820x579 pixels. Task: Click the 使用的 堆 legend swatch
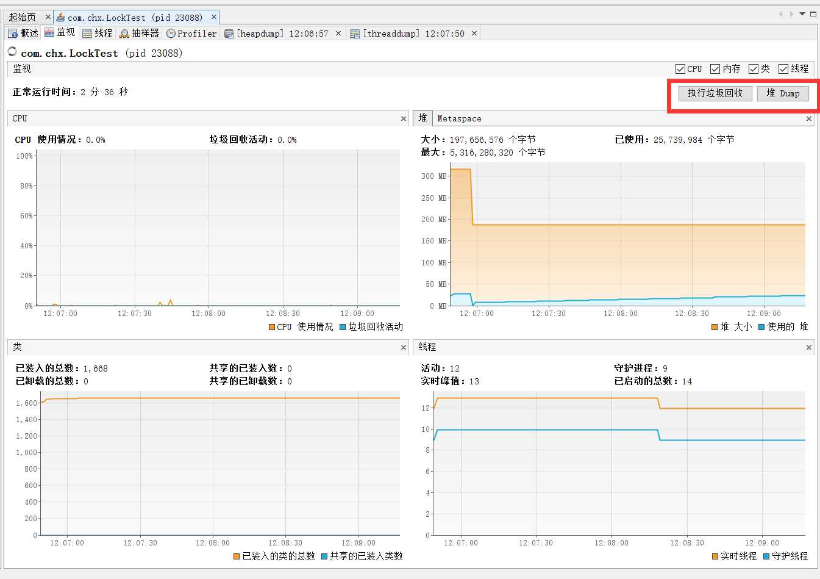point(761,327)
